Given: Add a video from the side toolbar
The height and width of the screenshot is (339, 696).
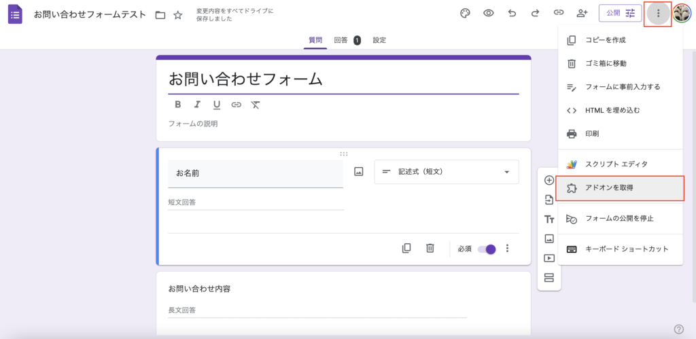Looking at the screenshot, I should point(549,258).
